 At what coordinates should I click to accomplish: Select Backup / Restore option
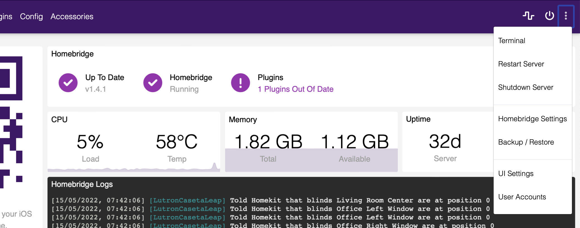point(526,142)
